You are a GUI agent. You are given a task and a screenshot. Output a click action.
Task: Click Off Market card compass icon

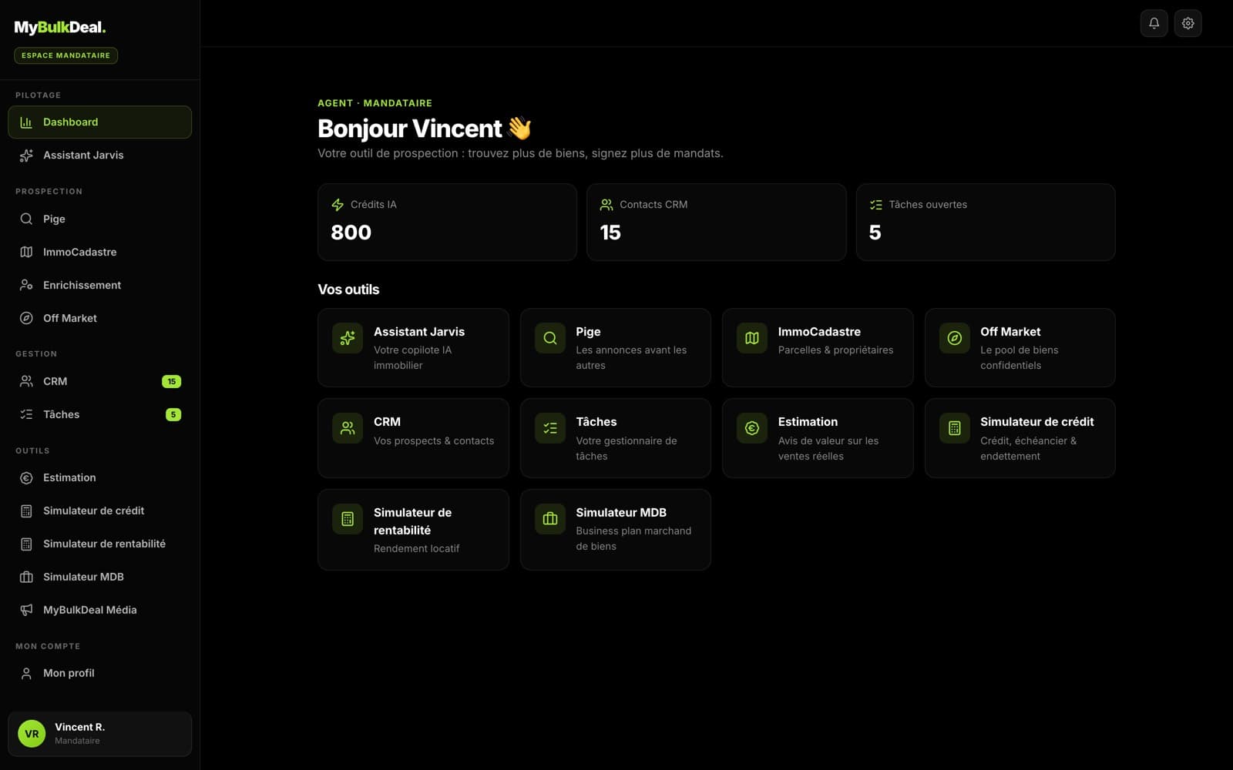[x=954, y=338]
